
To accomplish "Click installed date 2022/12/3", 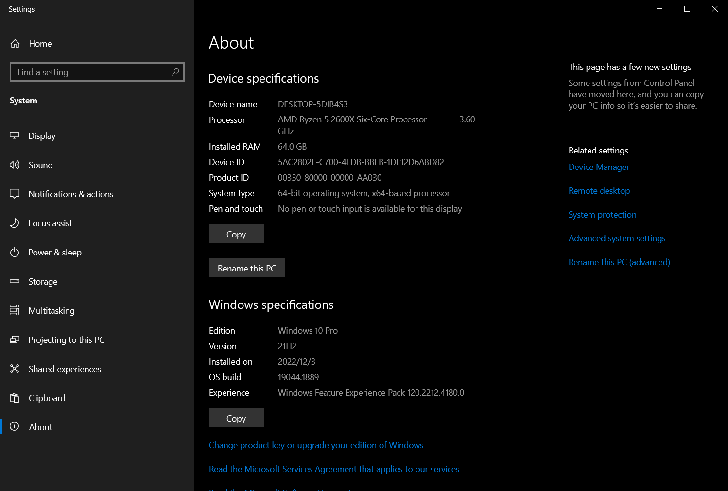I will pyautogui.click(x=296, y=362).
